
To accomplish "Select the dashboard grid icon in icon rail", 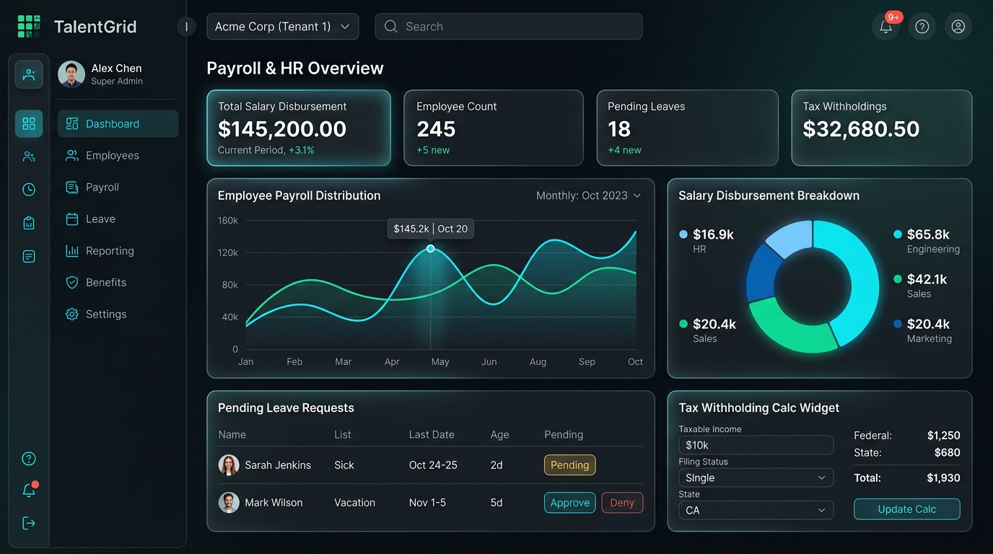I will tap(29, 123).
